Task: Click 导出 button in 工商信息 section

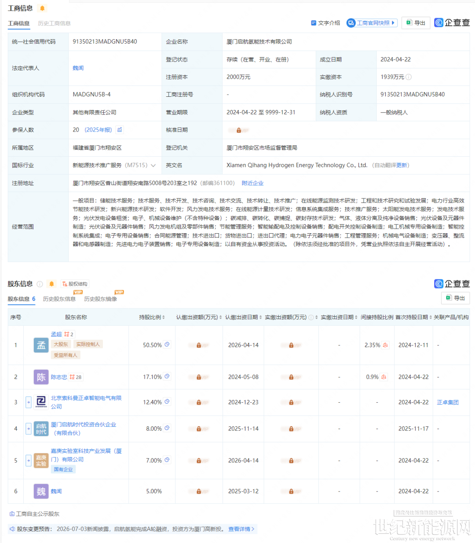Action: (416, 23)
